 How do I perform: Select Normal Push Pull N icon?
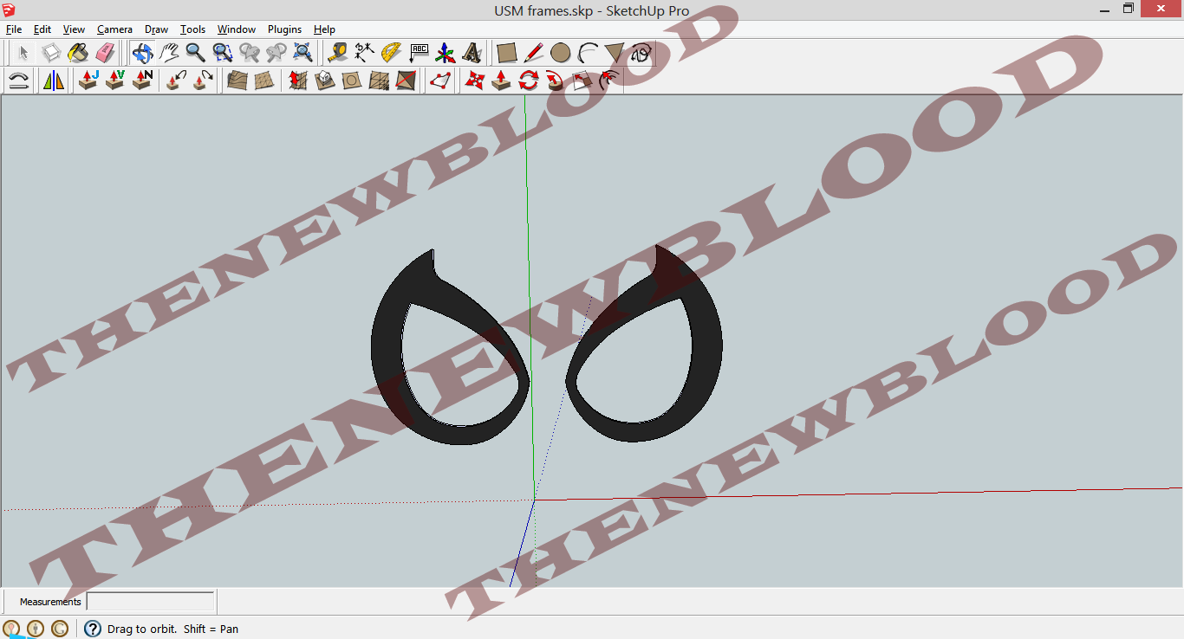coord(142,81)
